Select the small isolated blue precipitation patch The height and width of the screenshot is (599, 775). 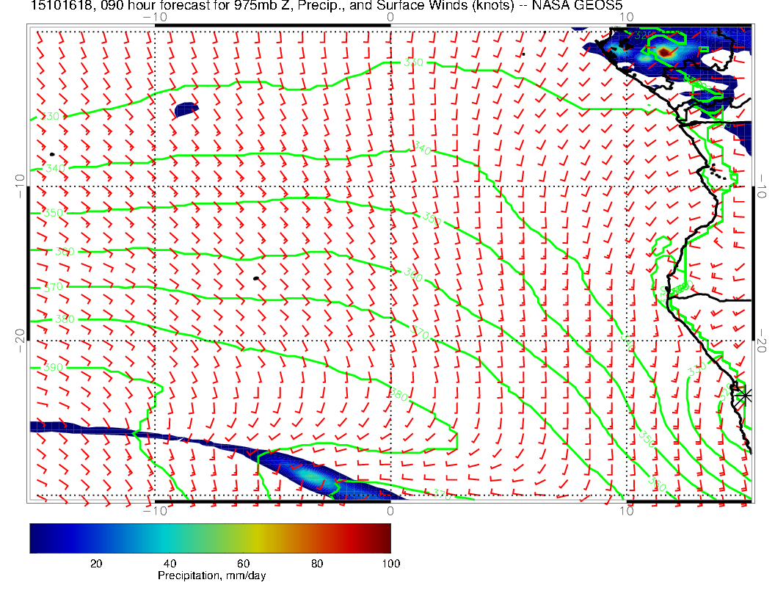(x=186, y=109)
